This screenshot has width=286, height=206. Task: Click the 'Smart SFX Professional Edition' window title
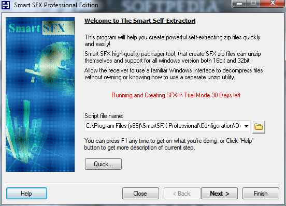(56, 5)
